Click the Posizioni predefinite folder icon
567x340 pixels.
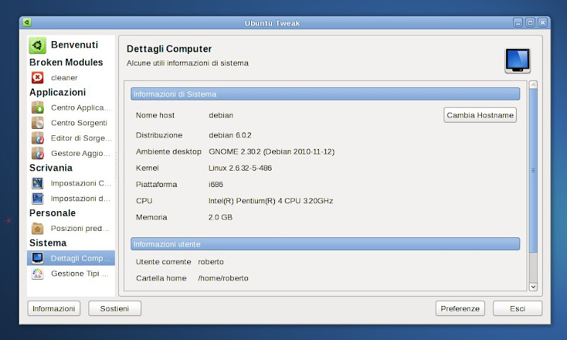(38, 228)
